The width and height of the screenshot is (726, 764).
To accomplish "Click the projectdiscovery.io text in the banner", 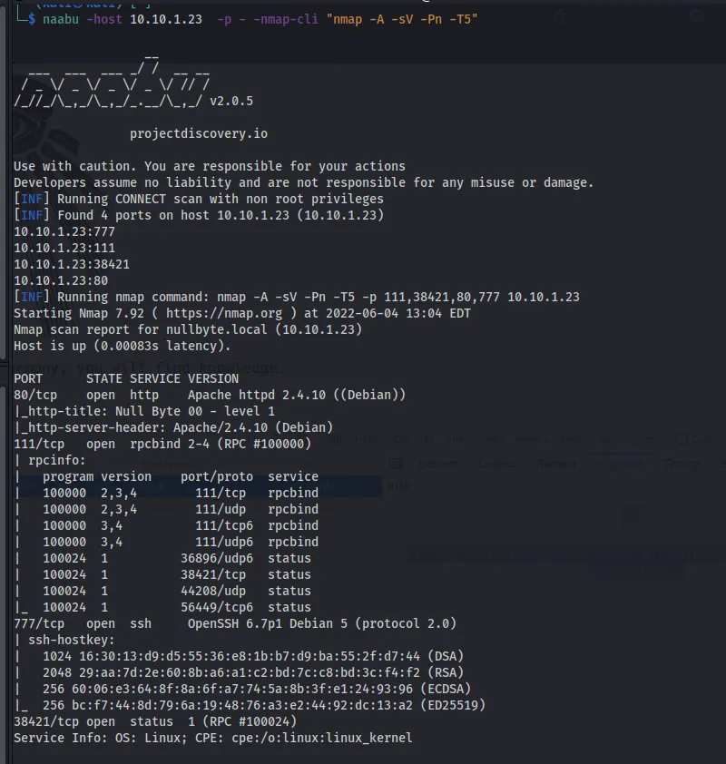I will [198, 133].
